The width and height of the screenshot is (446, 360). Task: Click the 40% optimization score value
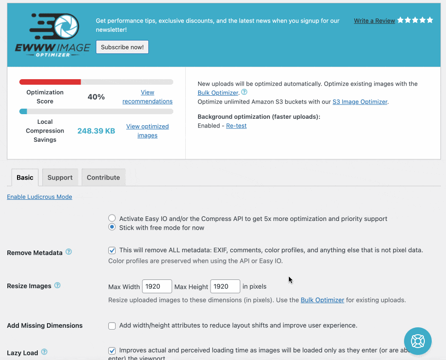[96, 97]
